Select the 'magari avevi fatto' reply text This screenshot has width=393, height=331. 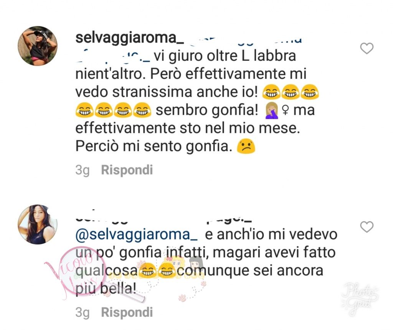274,253
